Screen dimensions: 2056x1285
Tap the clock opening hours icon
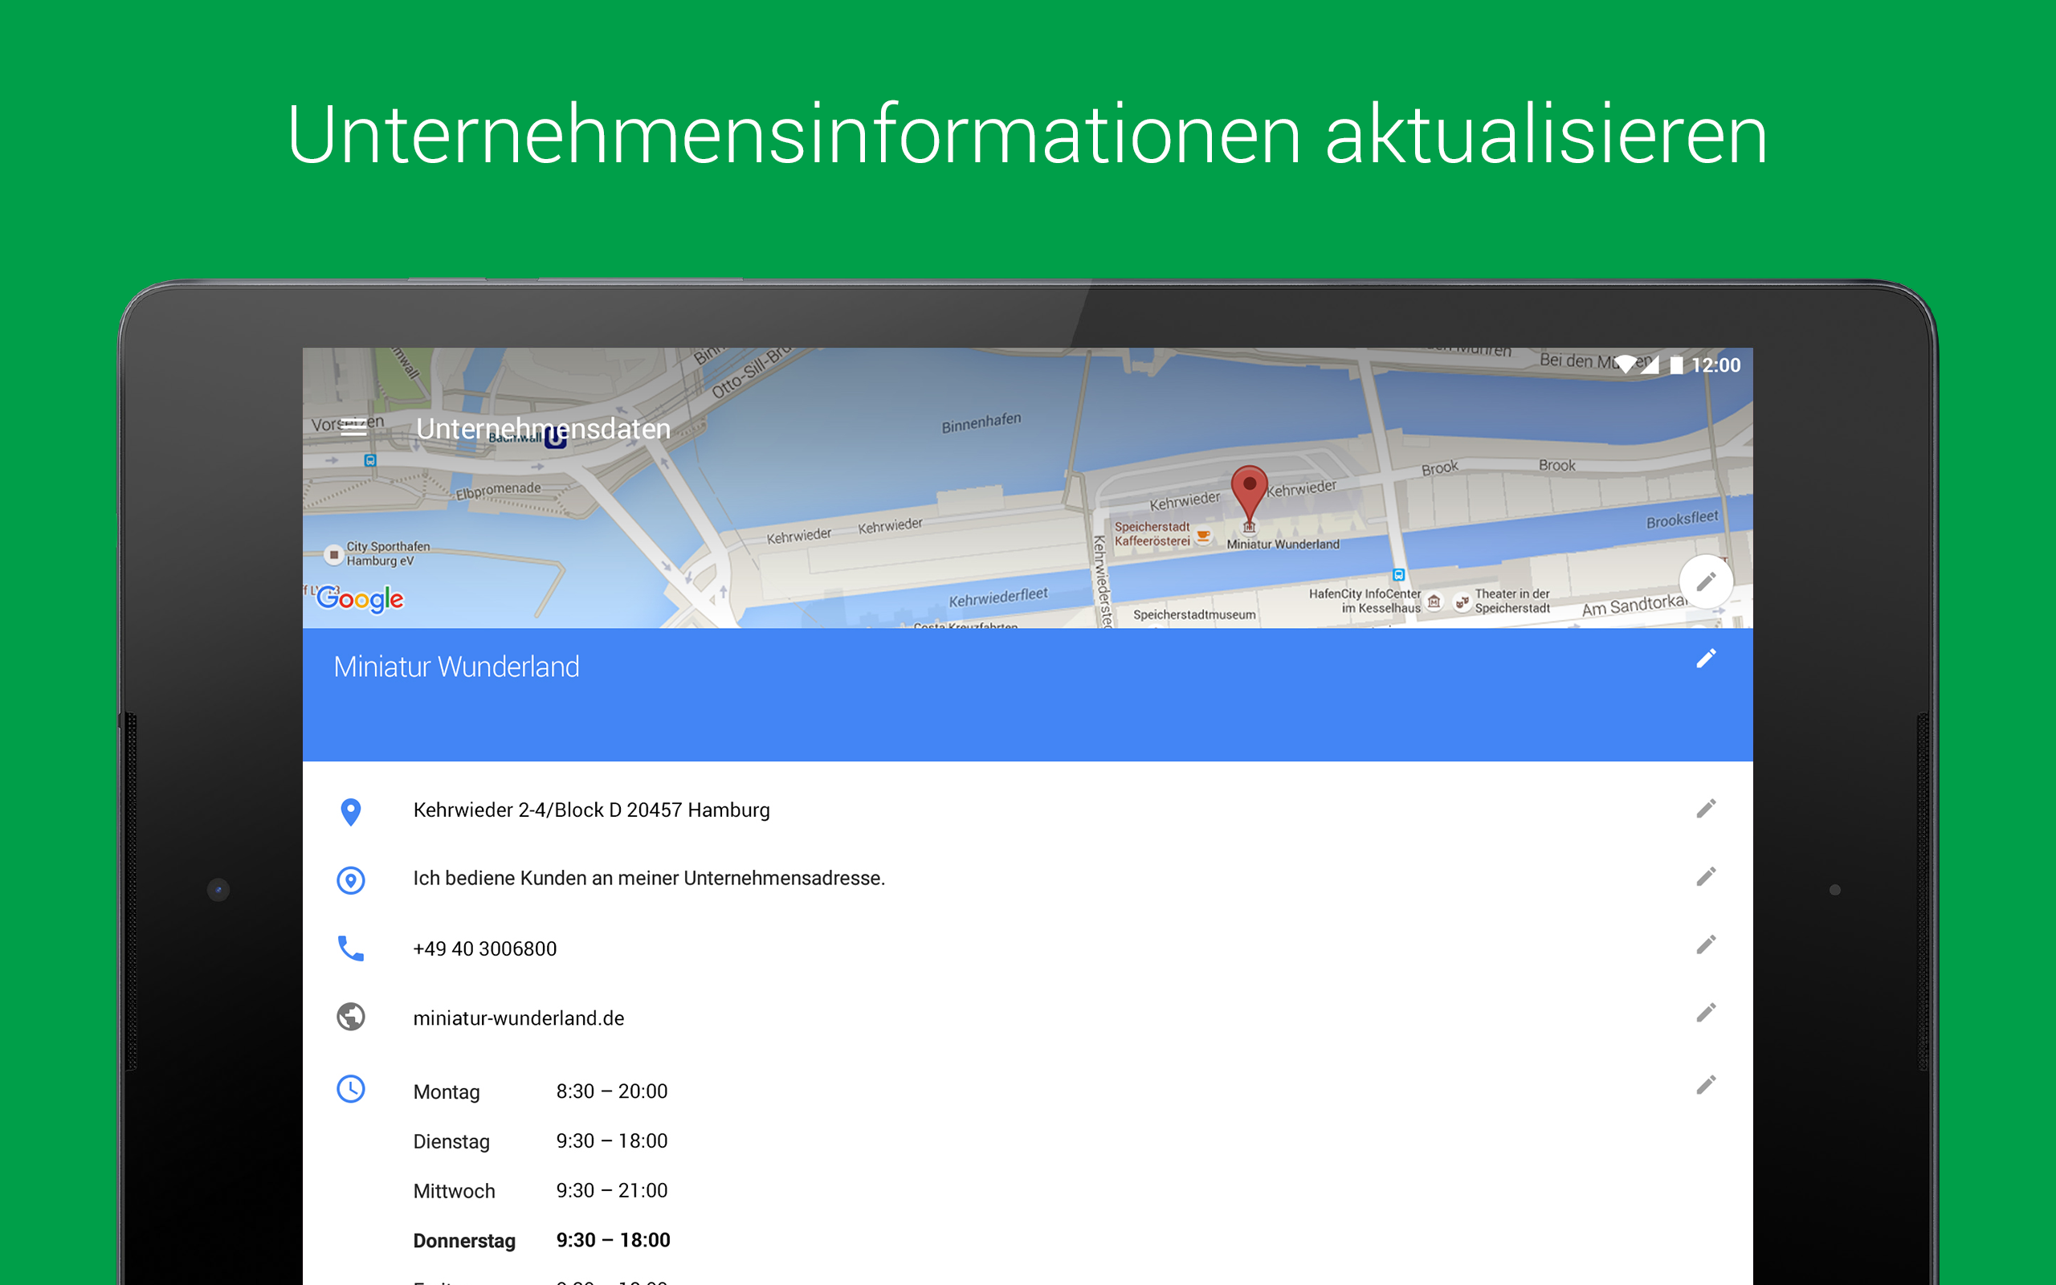[351, 1089]
